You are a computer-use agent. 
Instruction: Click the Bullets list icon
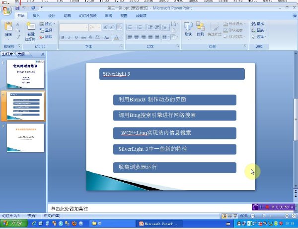tap(131, 27)
